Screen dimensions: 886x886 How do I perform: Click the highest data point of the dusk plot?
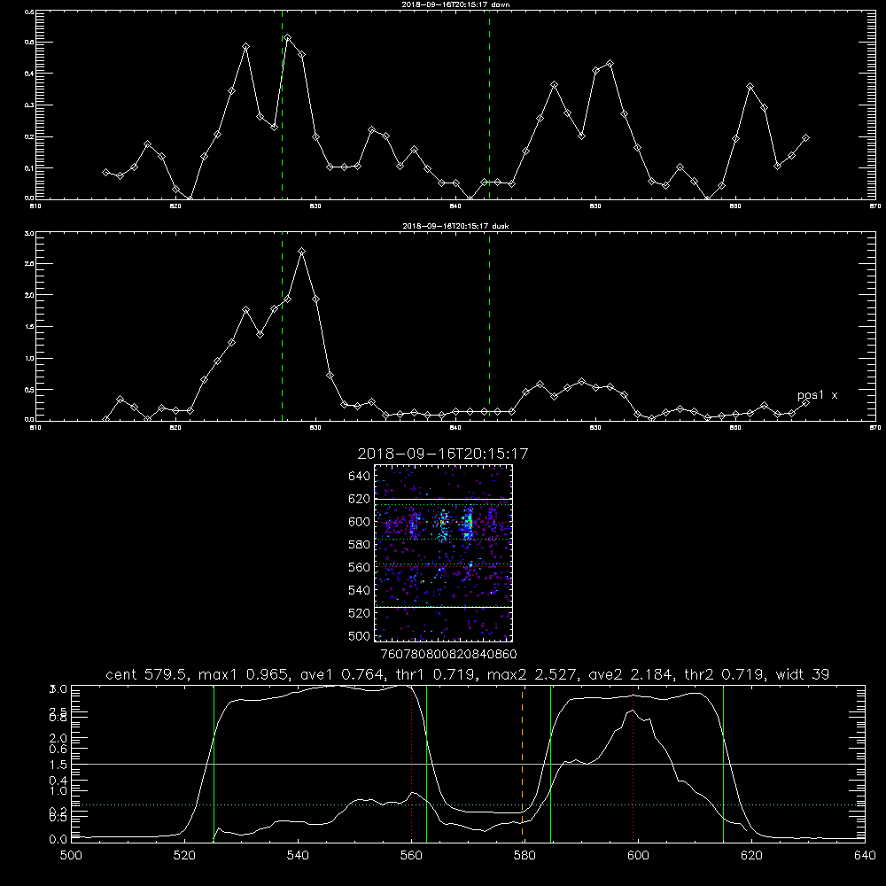click(x=302, y=252)
